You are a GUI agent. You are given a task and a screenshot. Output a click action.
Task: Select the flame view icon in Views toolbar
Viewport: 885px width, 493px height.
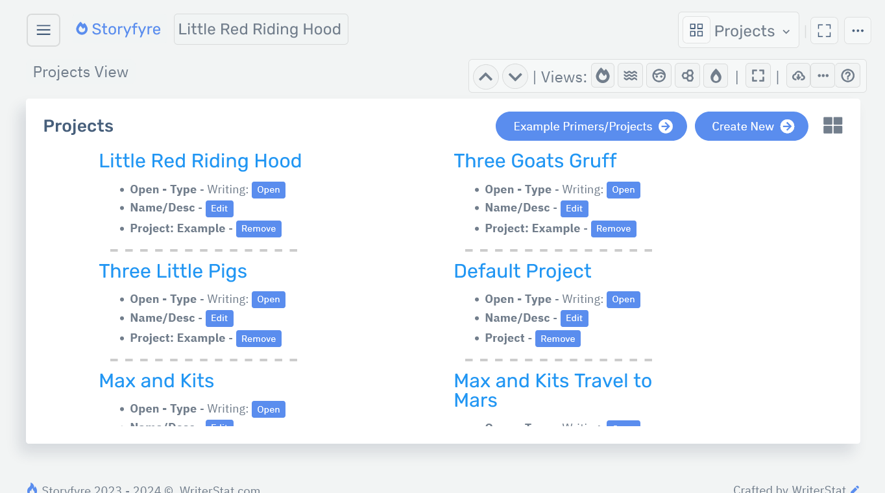pos(602,75)
